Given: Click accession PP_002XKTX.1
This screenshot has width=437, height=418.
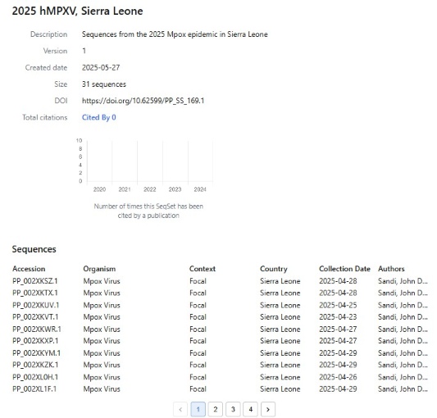Looking at the screenshot, I should click(35, 293).
